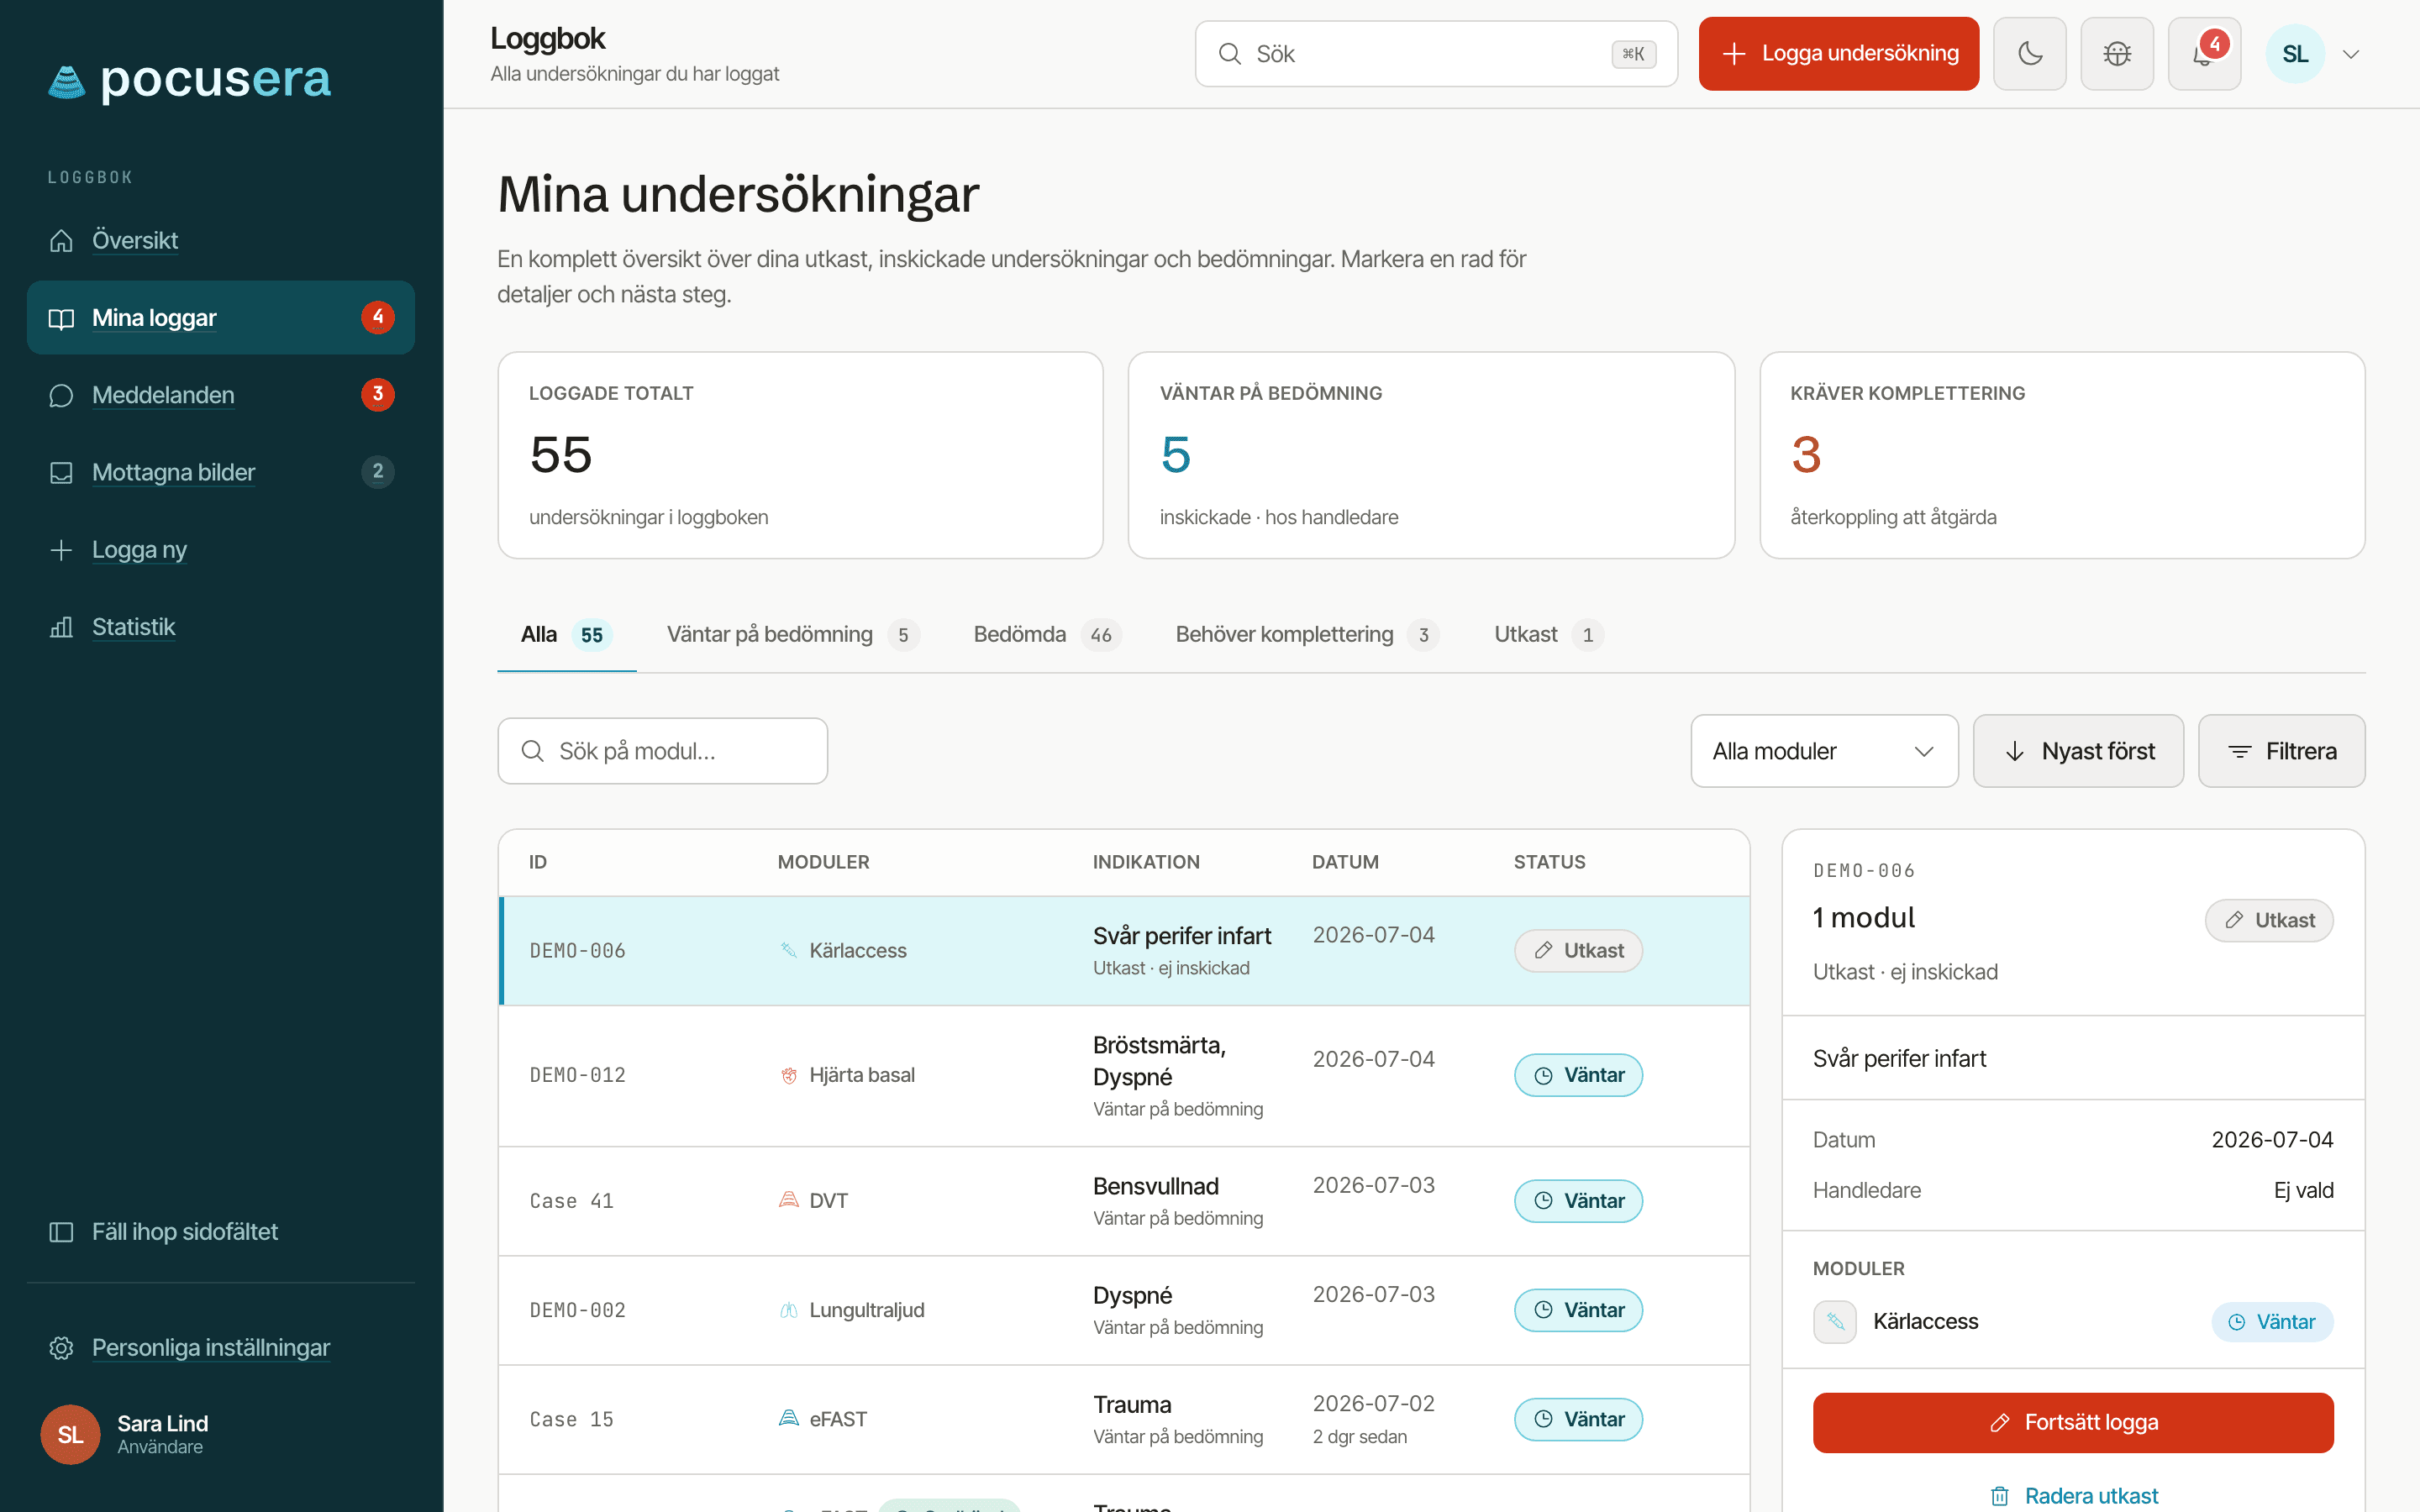Open the Filtrera filter options
Viewport: 2420px width, 1512px height.
(x=2281, y=751)
